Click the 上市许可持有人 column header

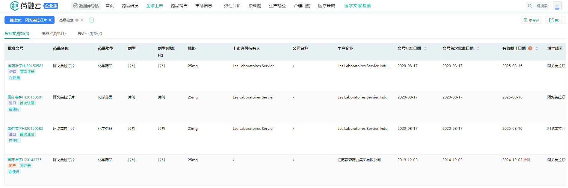246,48
